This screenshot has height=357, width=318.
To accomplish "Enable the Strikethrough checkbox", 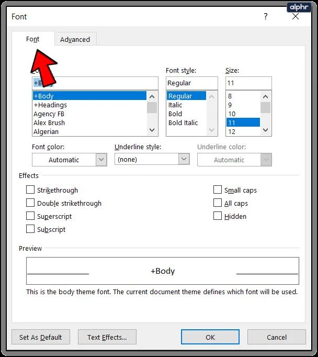I will (x=30, y=189).
